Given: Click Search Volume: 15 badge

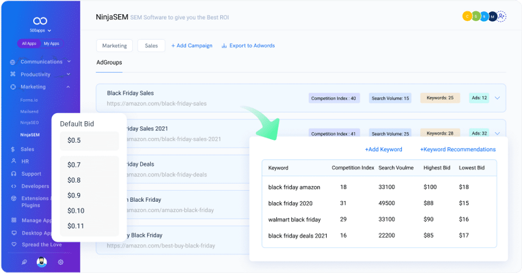Looking at the screenshot, I should click(390, 98).
